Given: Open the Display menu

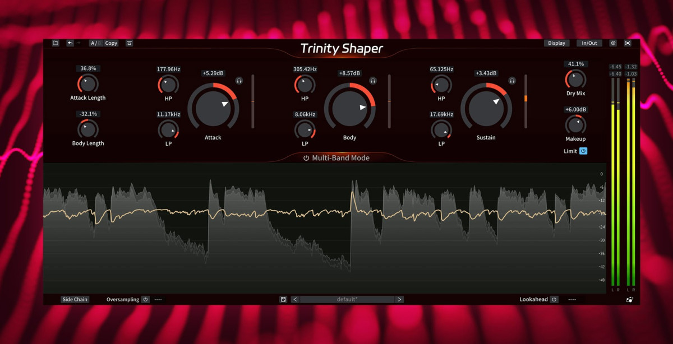Looking at the screenshot, I should click(x=556, y=43).
